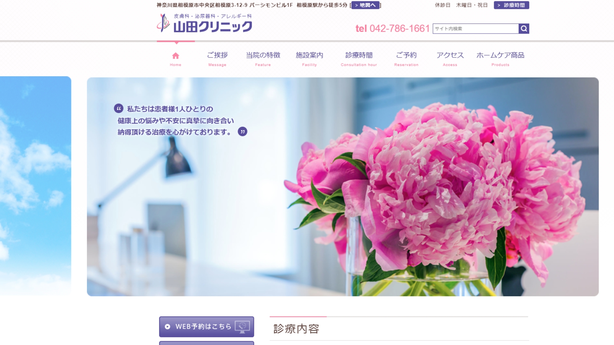Click the 地図へ map link

366,5
